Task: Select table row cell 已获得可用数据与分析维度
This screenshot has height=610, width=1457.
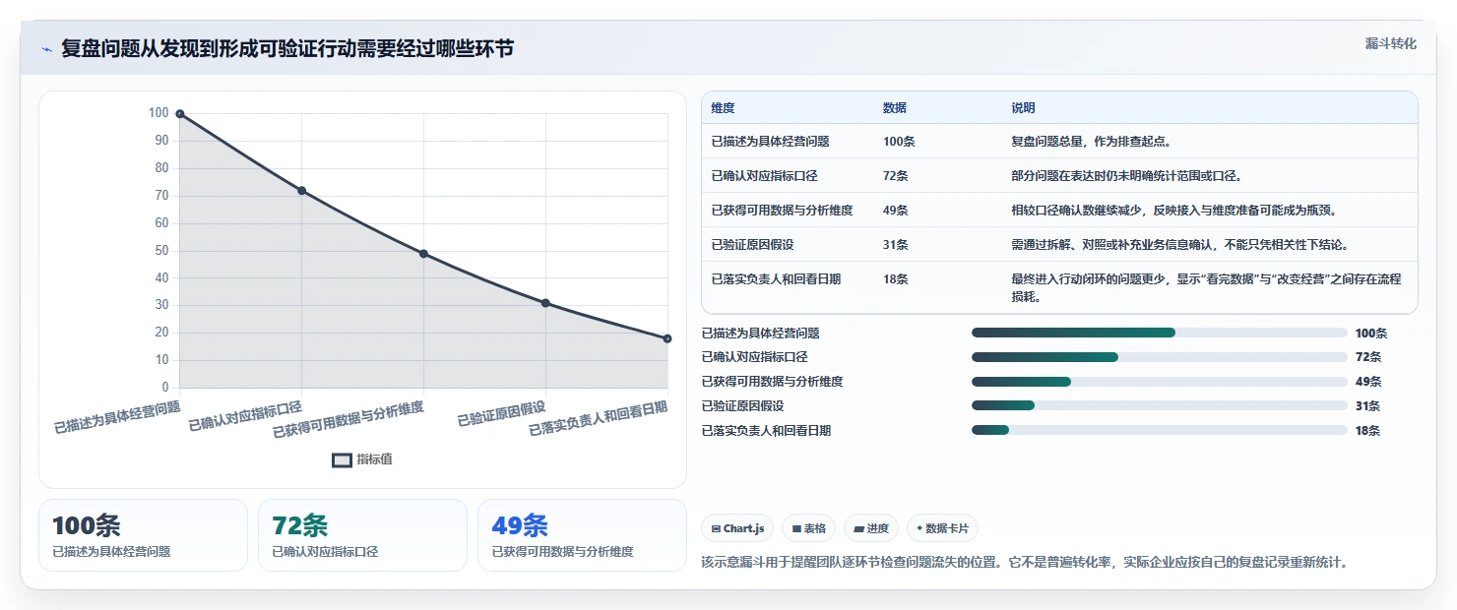Action: click(x=782, y=211)
